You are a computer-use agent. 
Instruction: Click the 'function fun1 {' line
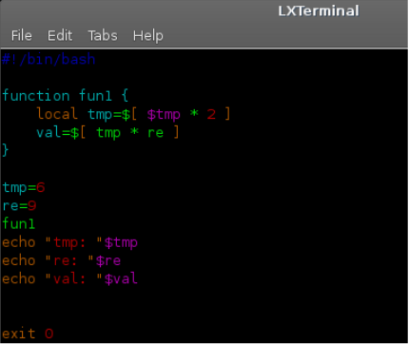click(65, 96)
